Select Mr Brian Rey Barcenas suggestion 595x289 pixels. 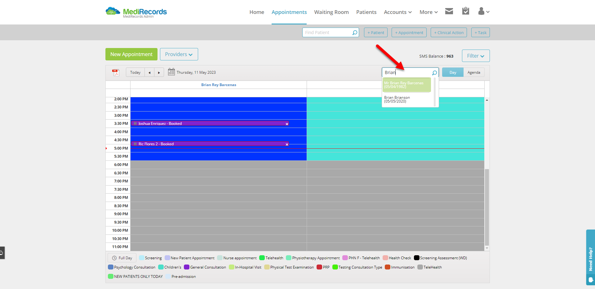[407, 85]
